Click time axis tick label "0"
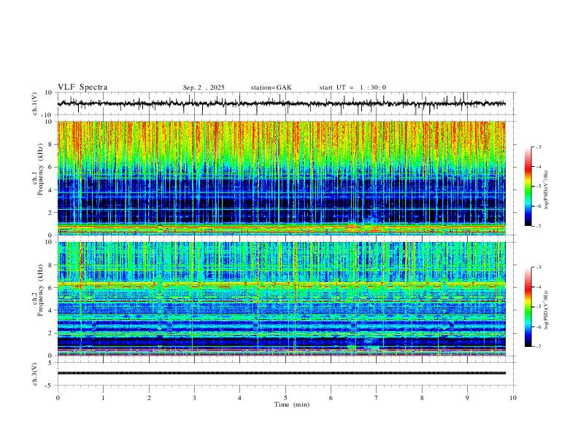578x446 pixels. click(x=58, y=398)
